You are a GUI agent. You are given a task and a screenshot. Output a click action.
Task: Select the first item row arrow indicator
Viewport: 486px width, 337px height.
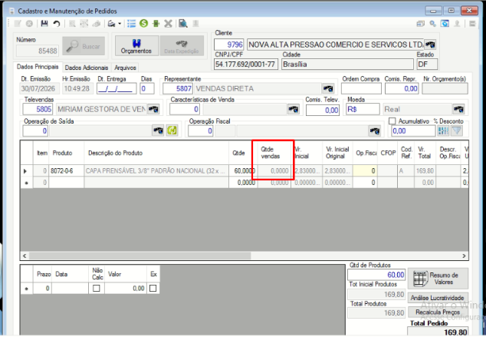pos(26,171)
